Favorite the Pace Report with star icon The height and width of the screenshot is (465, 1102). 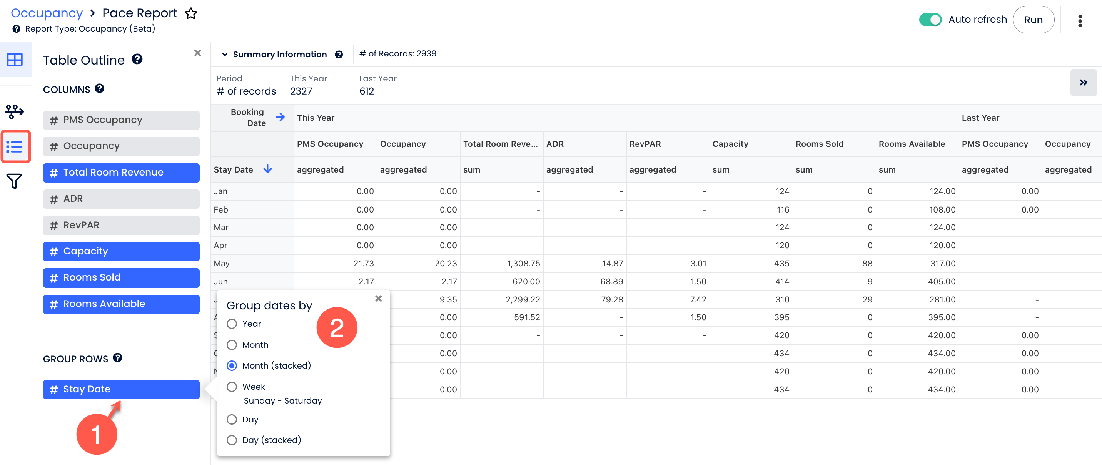click(x=191, y=13)
